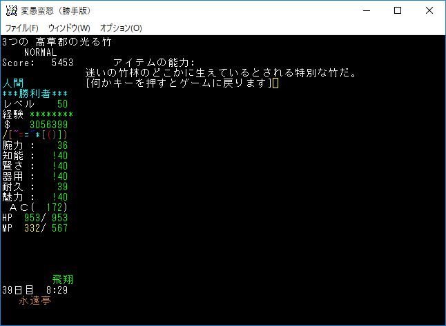Image resolution: width=446 pixels, height=326 pixels.
Task: Open the オプション(O) menu
Action: pos(121,28)
